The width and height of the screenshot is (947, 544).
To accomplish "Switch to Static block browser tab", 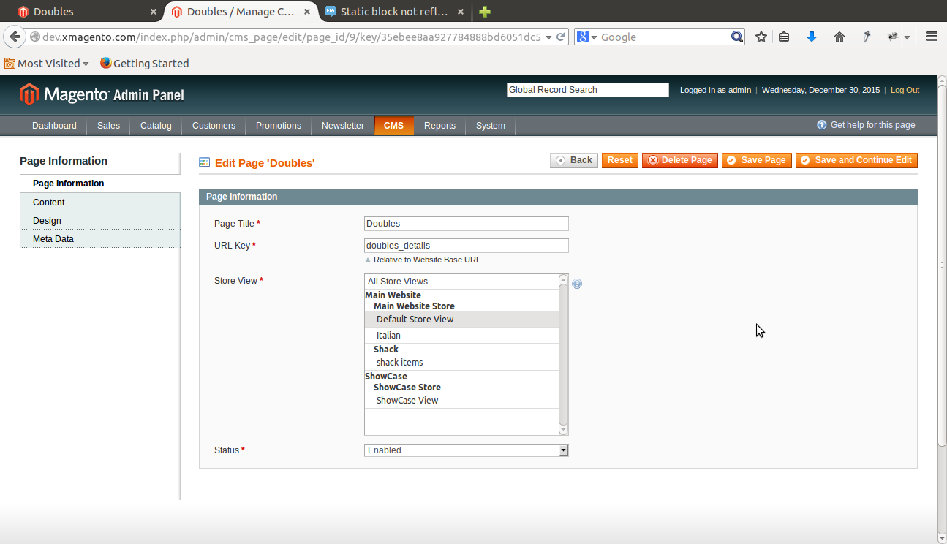I will 394,12.
